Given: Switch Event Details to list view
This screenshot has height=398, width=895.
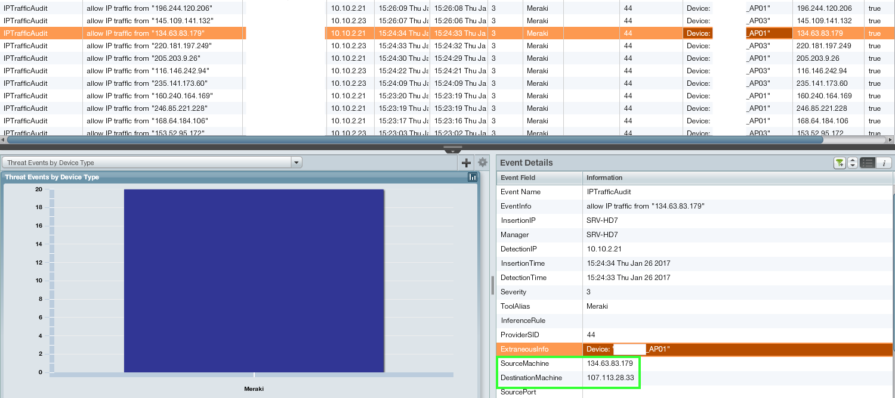Looking at the screenshot, I should (867, 163).
